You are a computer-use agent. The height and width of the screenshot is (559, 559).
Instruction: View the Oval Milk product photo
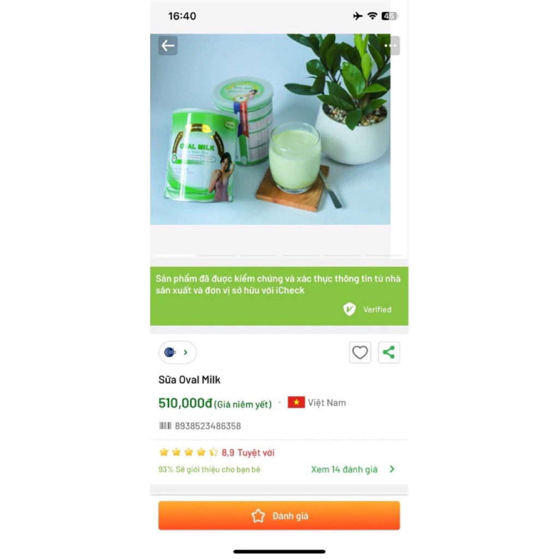pyautogui.click(x=270, y=129)
